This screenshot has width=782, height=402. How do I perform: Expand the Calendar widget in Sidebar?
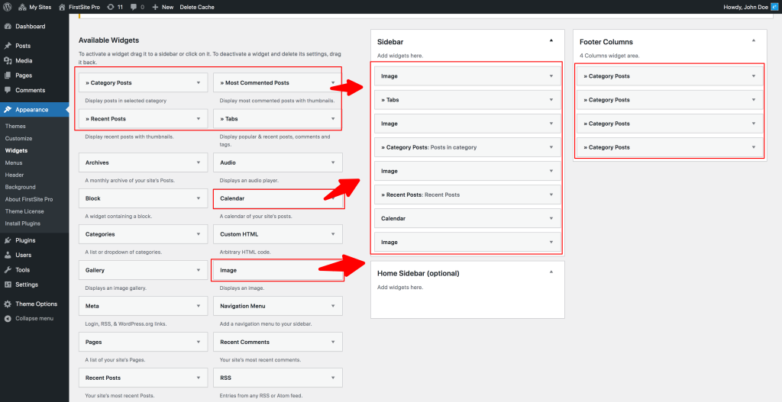tap(551, 218)
